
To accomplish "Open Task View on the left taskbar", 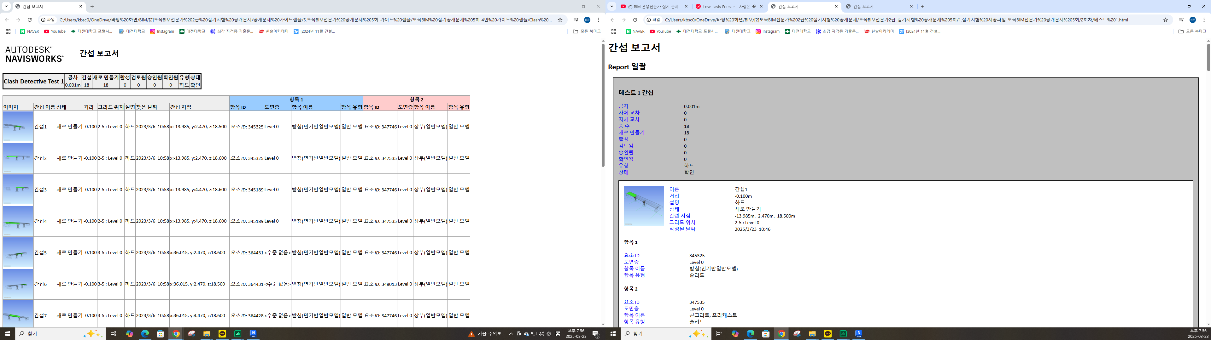I will 113,334.
